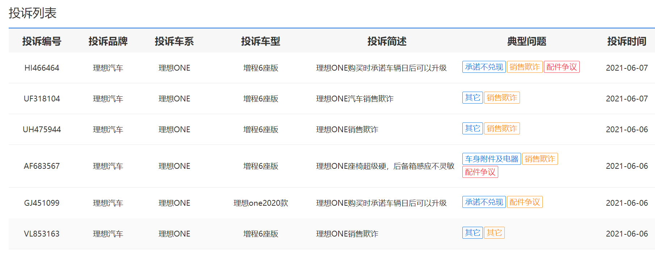The image size is (655, 255).
Task: Click date 2021-06-06 in VL853163 row
Action: click(x=627, y=234)
